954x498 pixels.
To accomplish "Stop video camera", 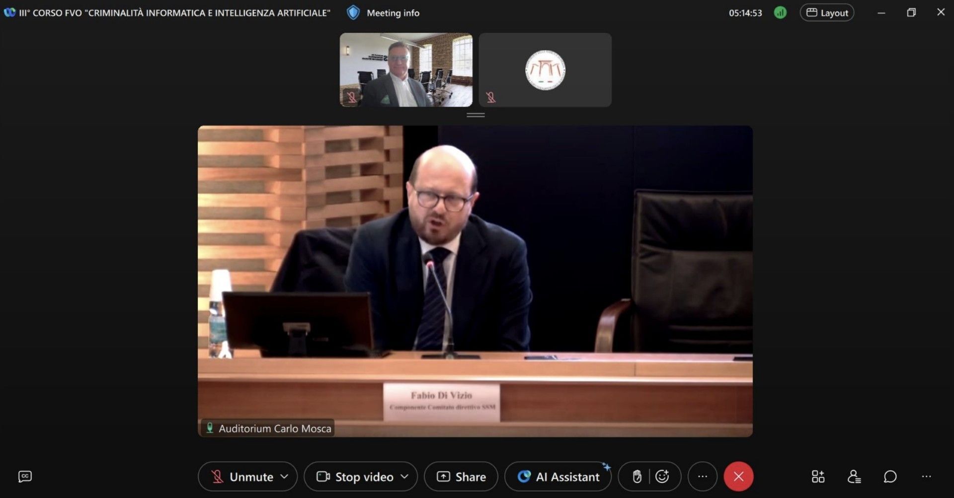I will (x=355, y=477).
